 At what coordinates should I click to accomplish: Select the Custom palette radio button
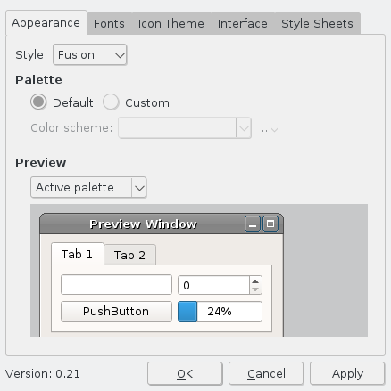[111, 102]
